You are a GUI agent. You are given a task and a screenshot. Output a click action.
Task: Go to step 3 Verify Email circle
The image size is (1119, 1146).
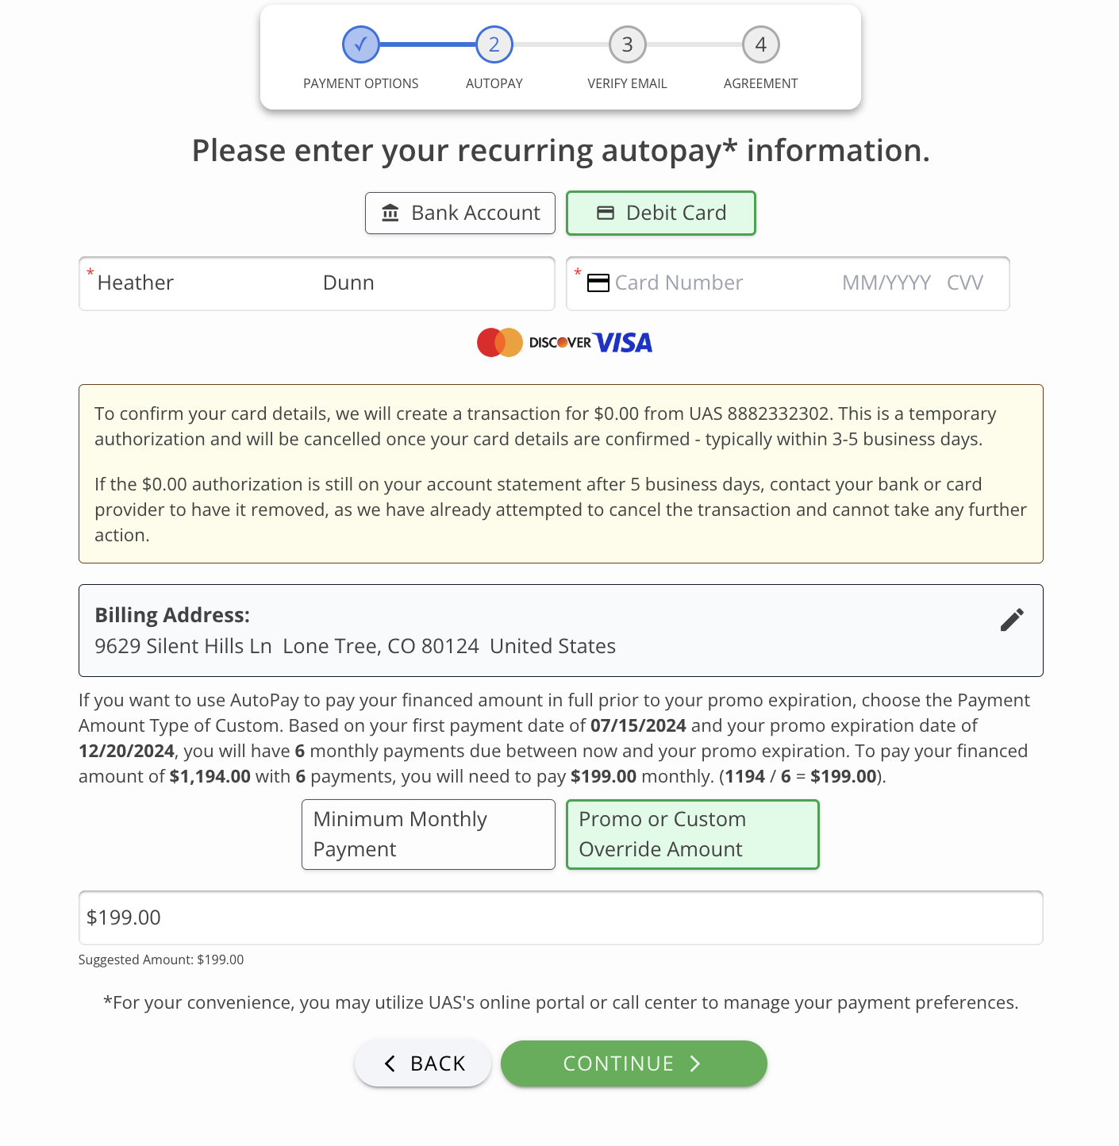click(628, 44)
